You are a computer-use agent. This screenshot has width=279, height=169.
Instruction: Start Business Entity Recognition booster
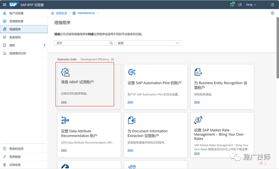(x=197, y=102)
